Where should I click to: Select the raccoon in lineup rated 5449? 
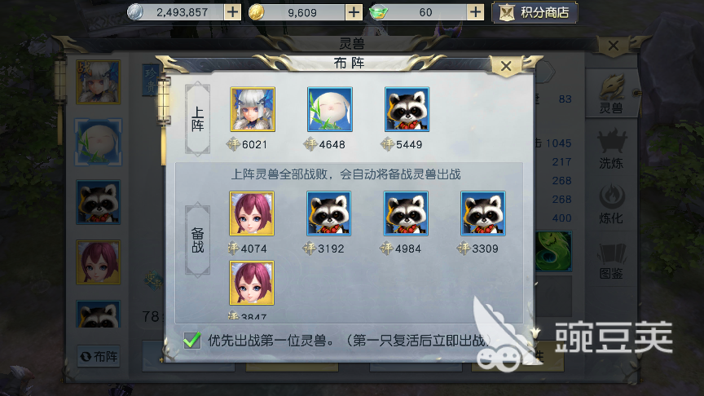407,109
